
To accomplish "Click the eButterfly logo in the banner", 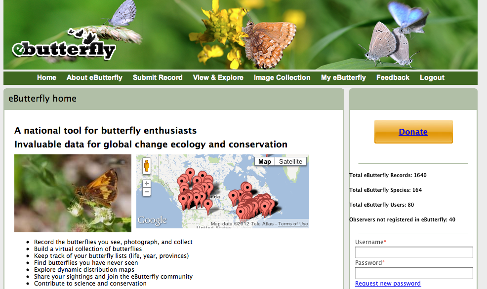I will click(64, 45).
